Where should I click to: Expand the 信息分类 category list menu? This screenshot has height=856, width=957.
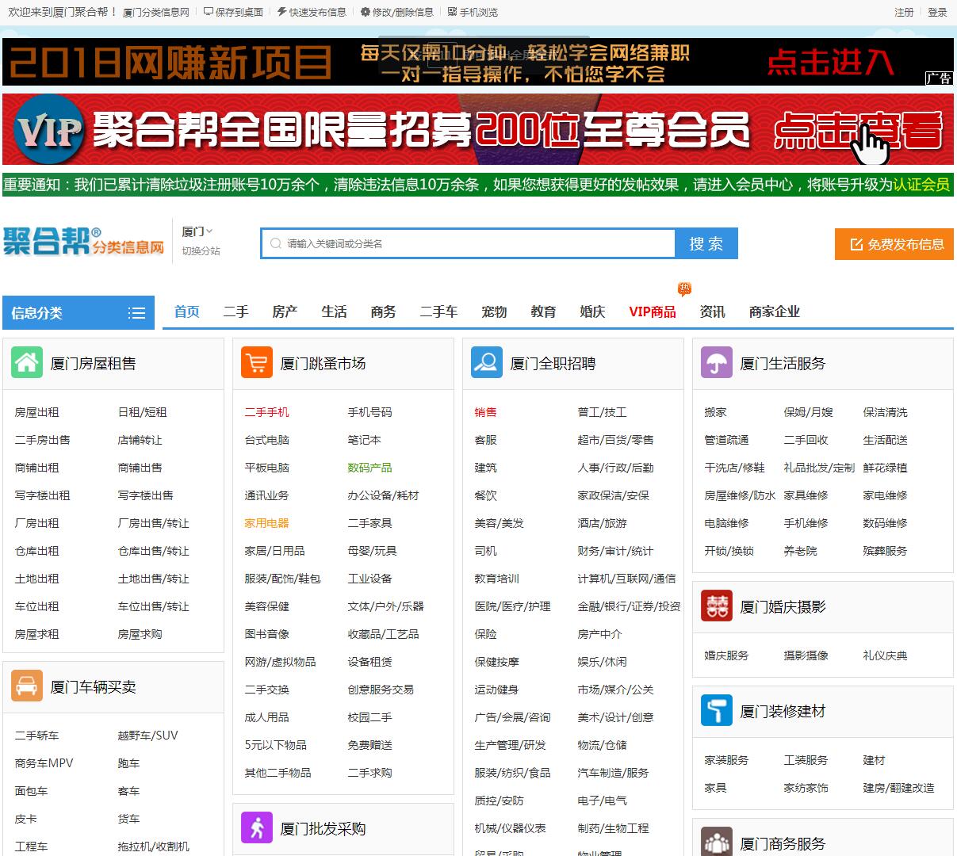pyautogui.click(x=136, y=313)
